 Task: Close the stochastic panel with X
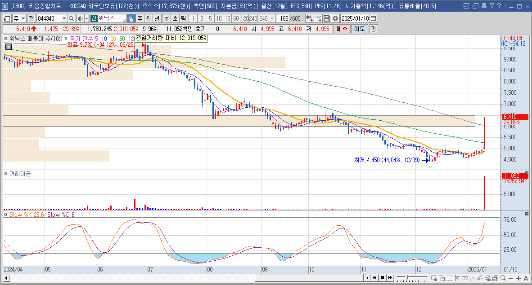coord(527,214)
